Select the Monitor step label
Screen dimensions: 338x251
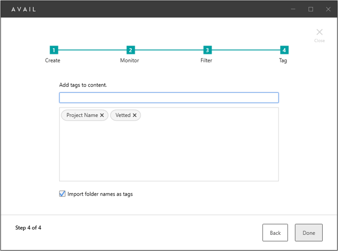tap(130, 60)
